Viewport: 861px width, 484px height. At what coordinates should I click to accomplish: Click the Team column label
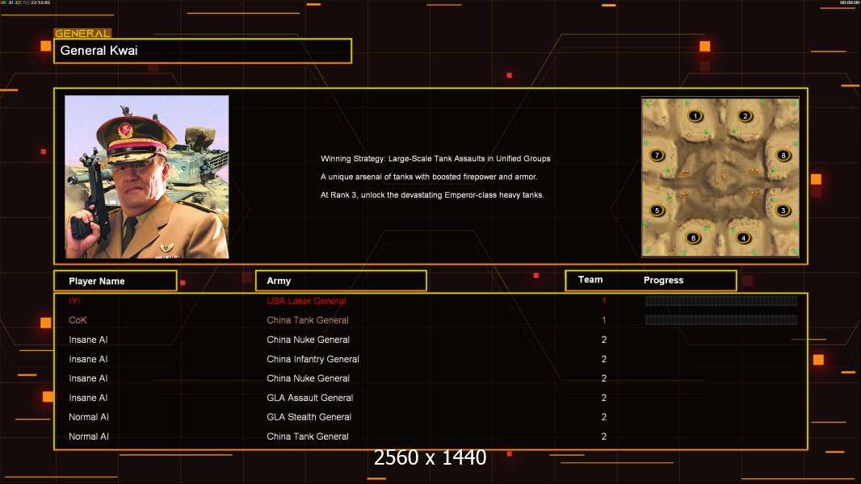point(590,280)
